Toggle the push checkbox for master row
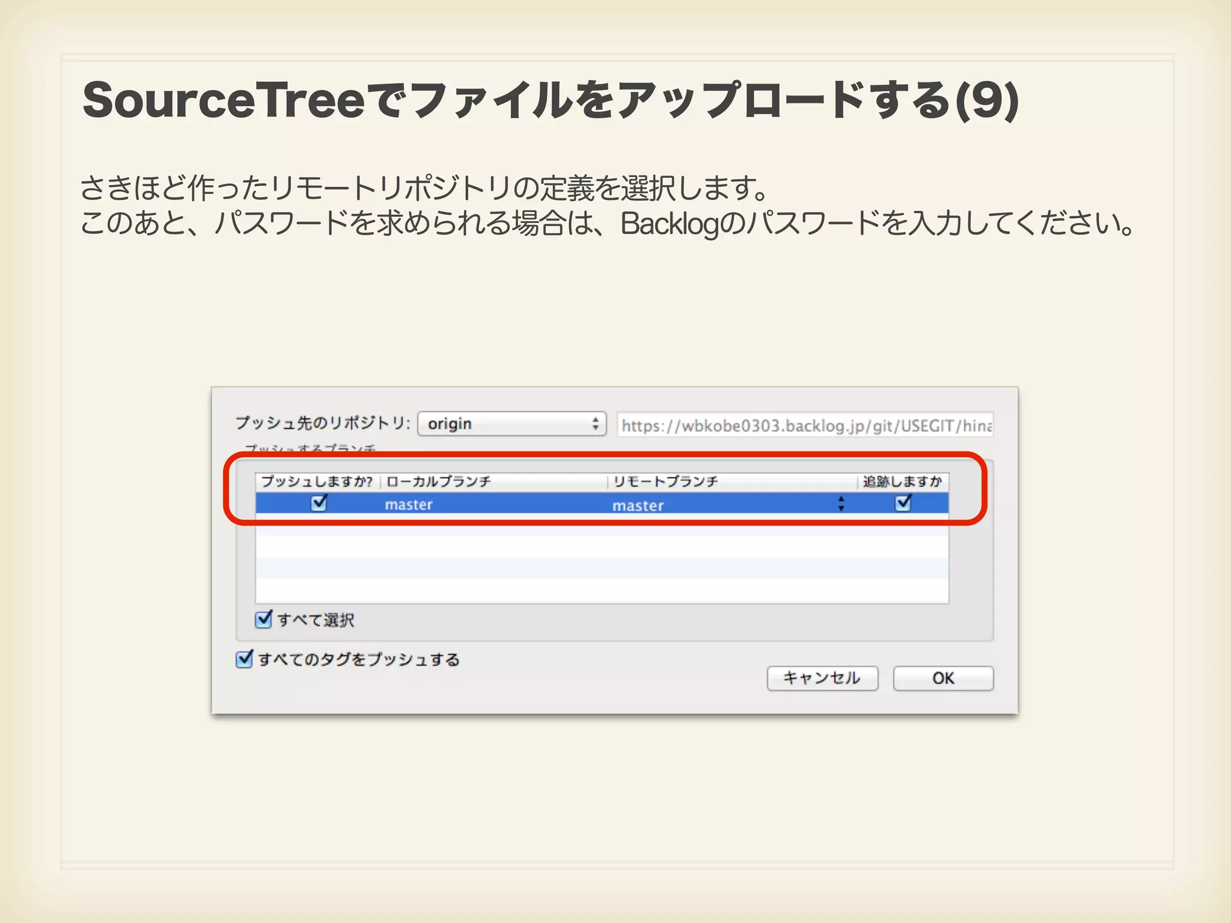 pyautogui.click(x=319, y=503)
